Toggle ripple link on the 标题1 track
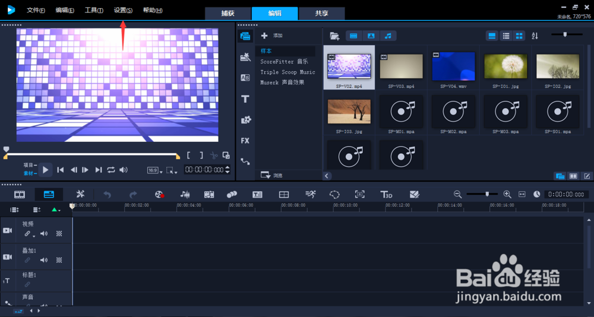 27,284
